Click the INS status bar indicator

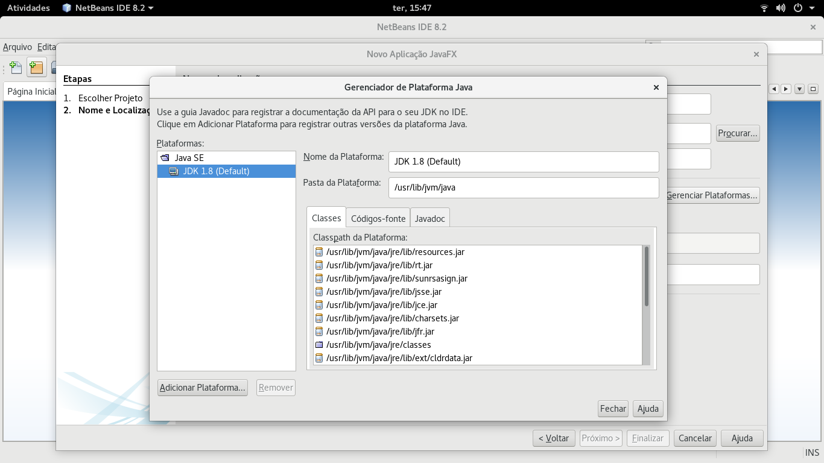812,453
